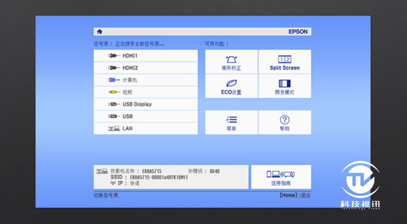Choose the 视频 video input source

click(x=145, y=92)
